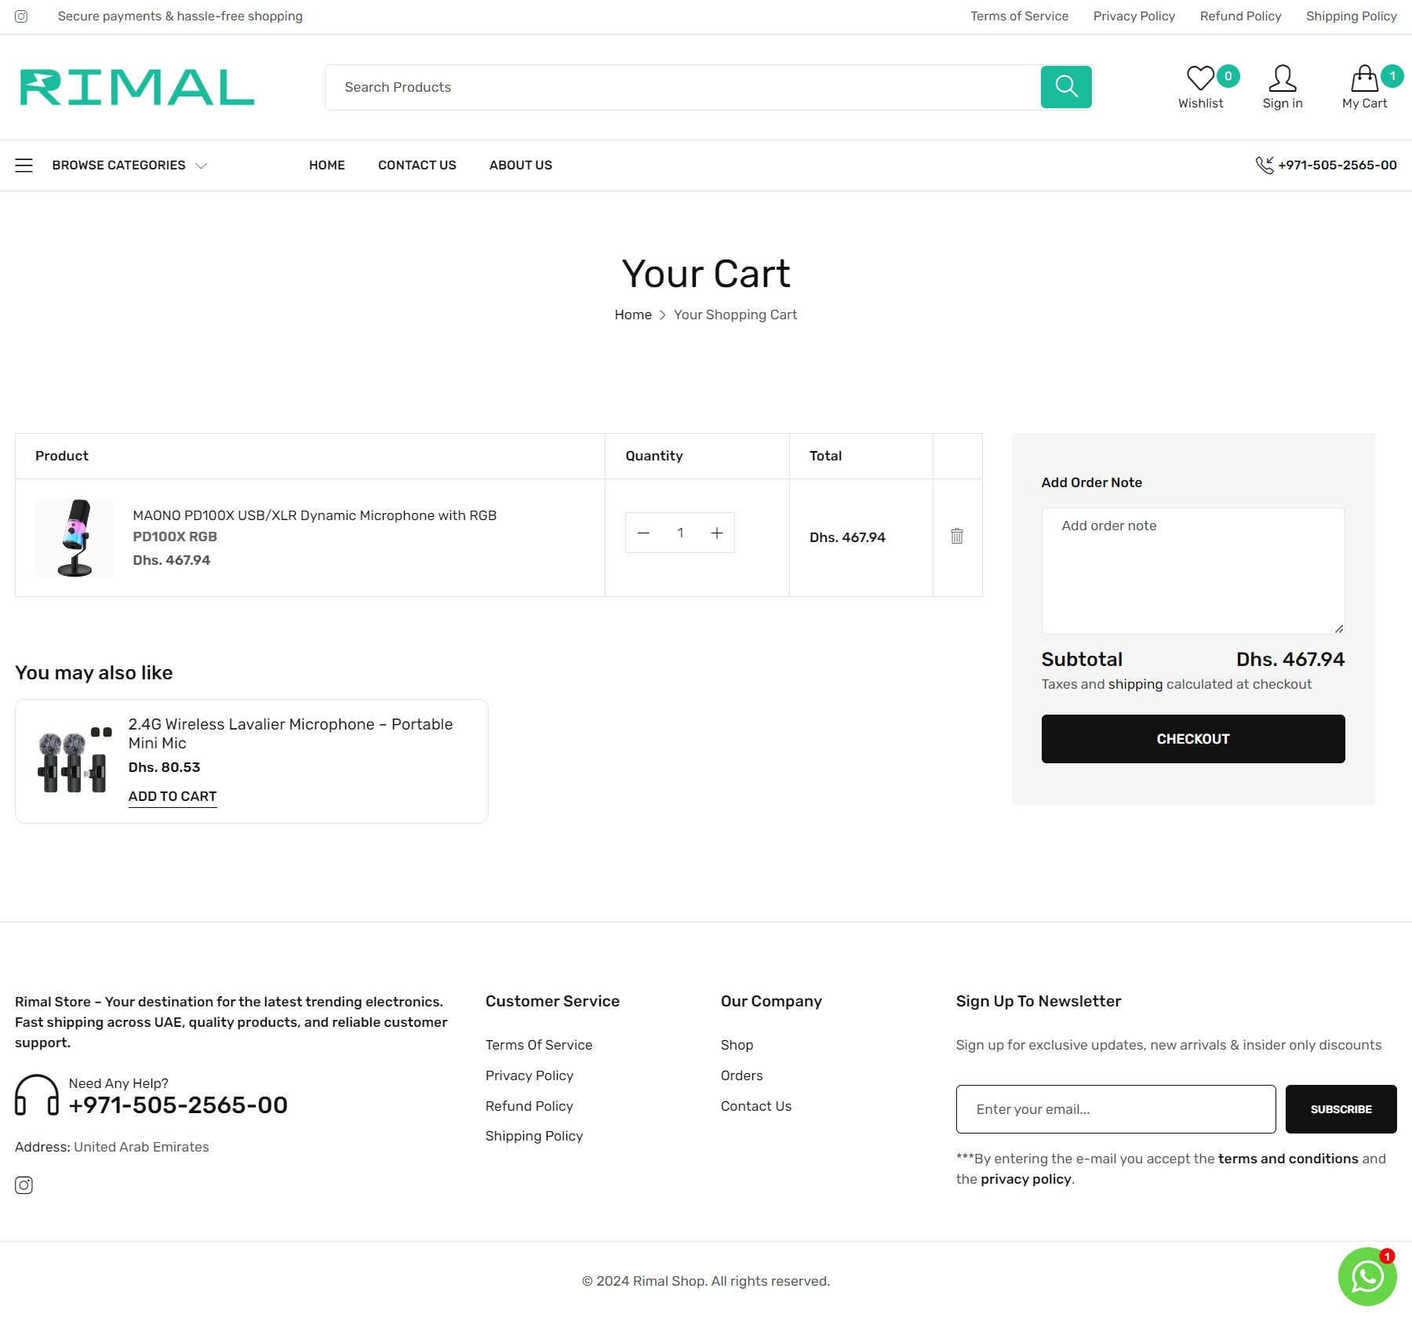The height and width of the screenshot is (1321, 1412).
Task: Click the Add order note textarea
Action: click(1192, 570)
